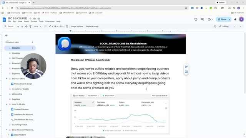Open the View menu
The height and width of the screenshot is (138, 246).
coord(20,21)
